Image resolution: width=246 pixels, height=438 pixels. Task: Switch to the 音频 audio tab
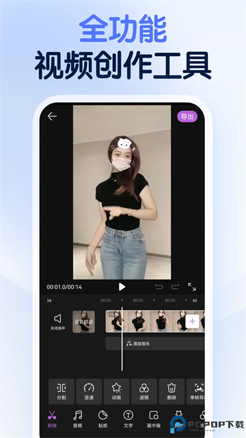point(77,420)
